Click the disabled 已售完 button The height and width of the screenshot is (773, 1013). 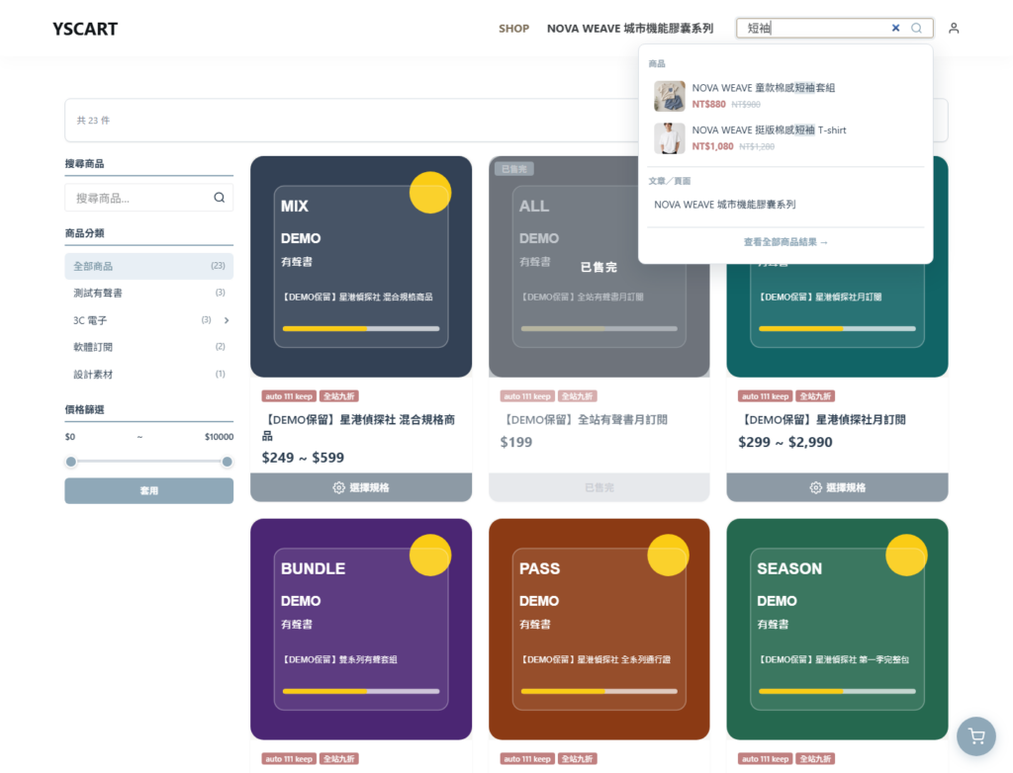point(599,487)
